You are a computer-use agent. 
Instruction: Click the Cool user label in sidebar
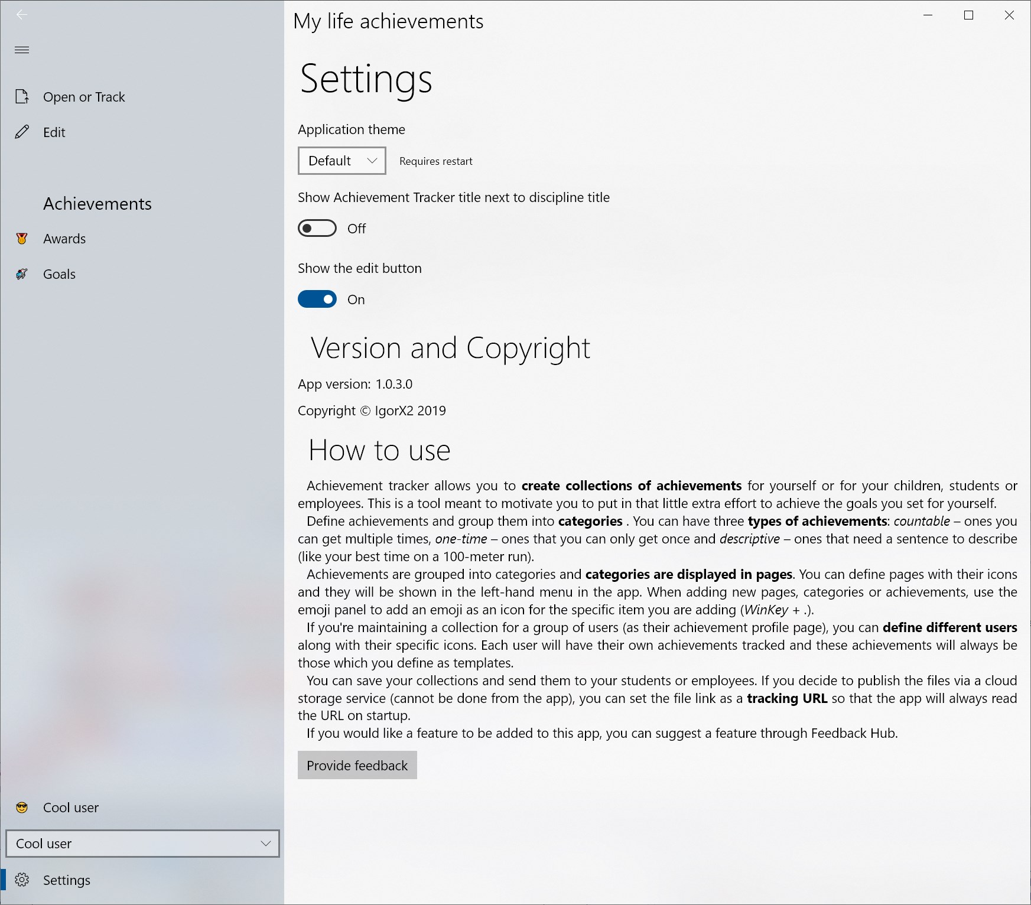pyautogui.click(x=71, y=808)
